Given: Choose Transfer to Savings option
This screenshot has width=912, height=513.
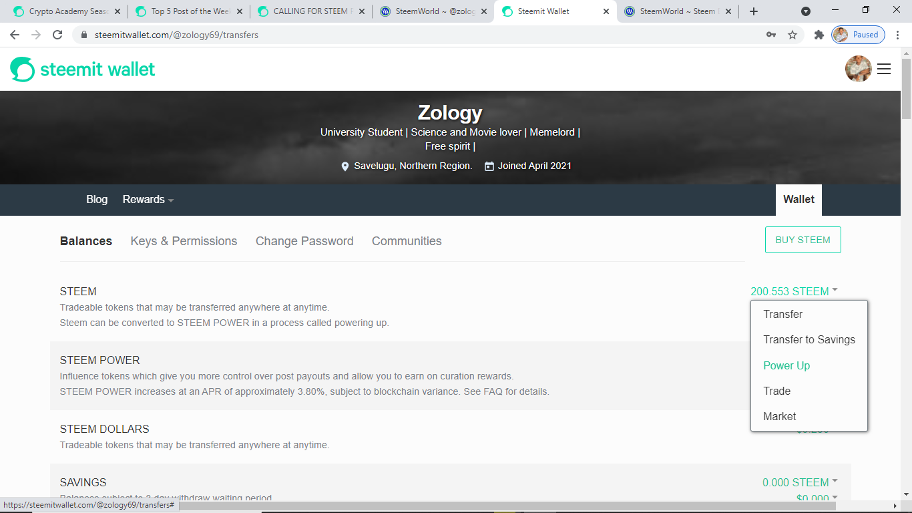Looking at the screenshot, I should point(809,339).
